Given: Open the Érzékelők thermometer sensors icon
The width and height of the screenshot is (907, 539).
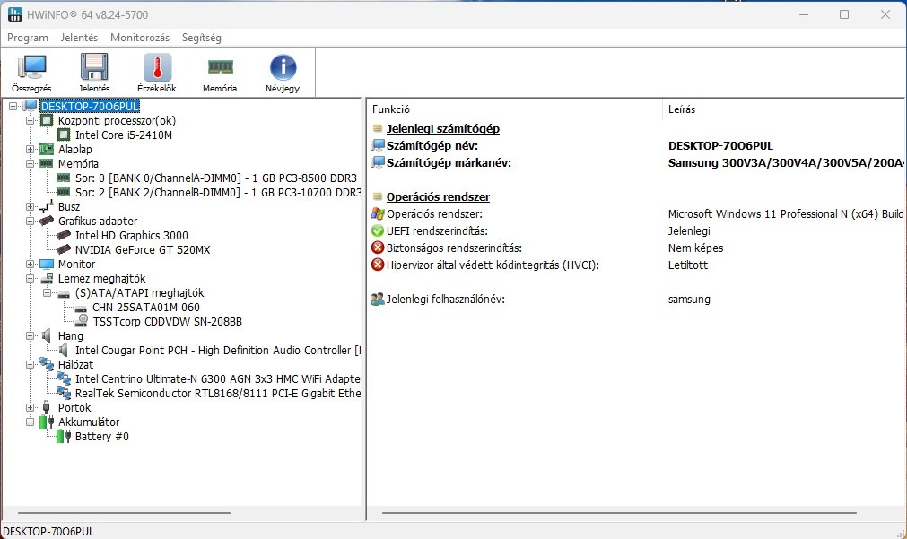Looking at the screenshot, I should (x=157, y=67).
